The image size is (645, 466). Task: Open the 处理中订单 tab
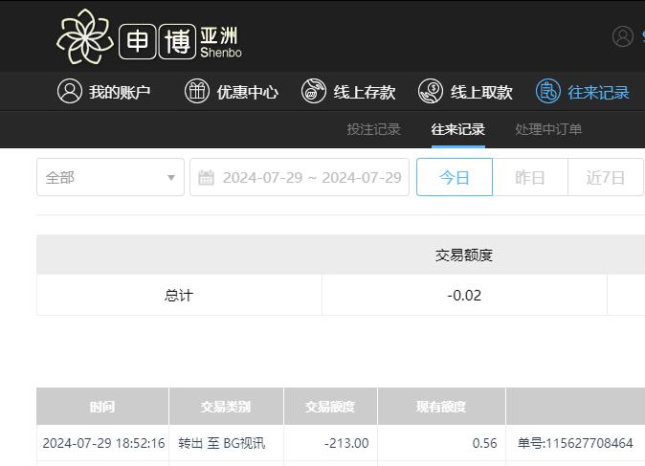[x=548, y=129]
